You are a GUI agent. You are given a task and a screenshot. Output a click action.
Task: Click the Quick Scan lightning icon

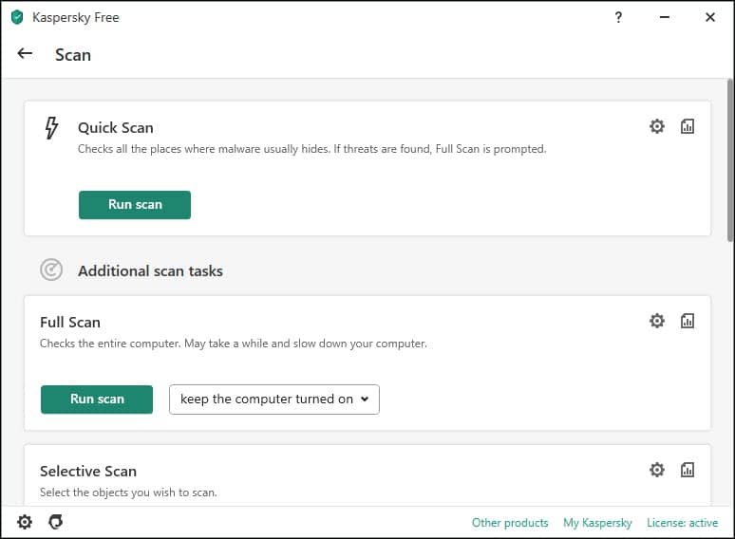(51, 128)
